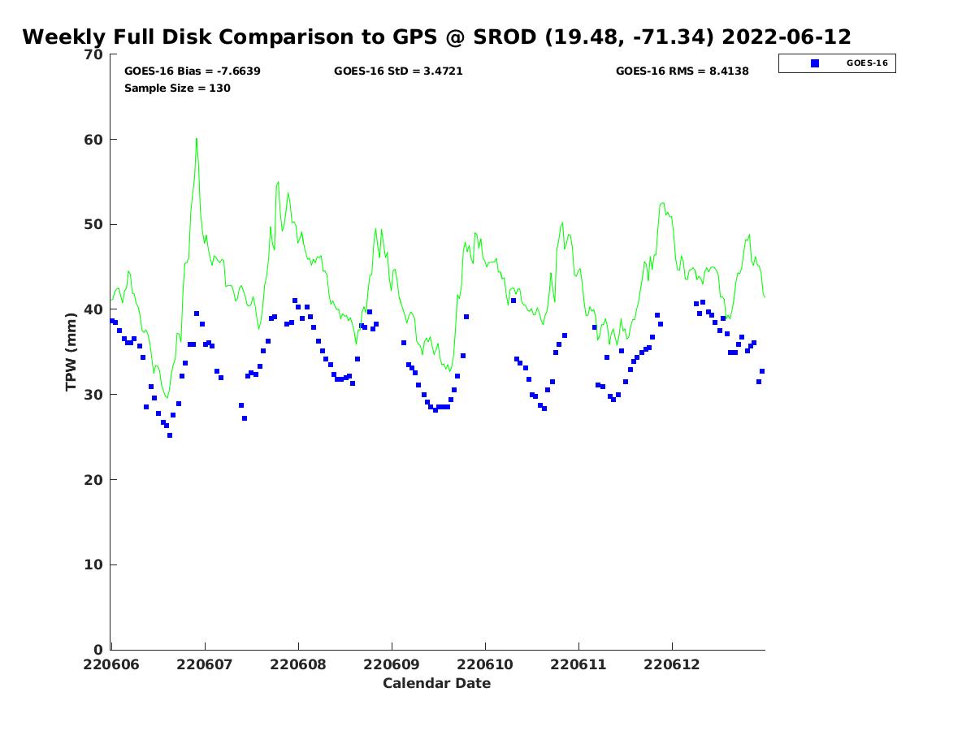
Task: Click the 220610 date tick label
Action: point(485,664)
